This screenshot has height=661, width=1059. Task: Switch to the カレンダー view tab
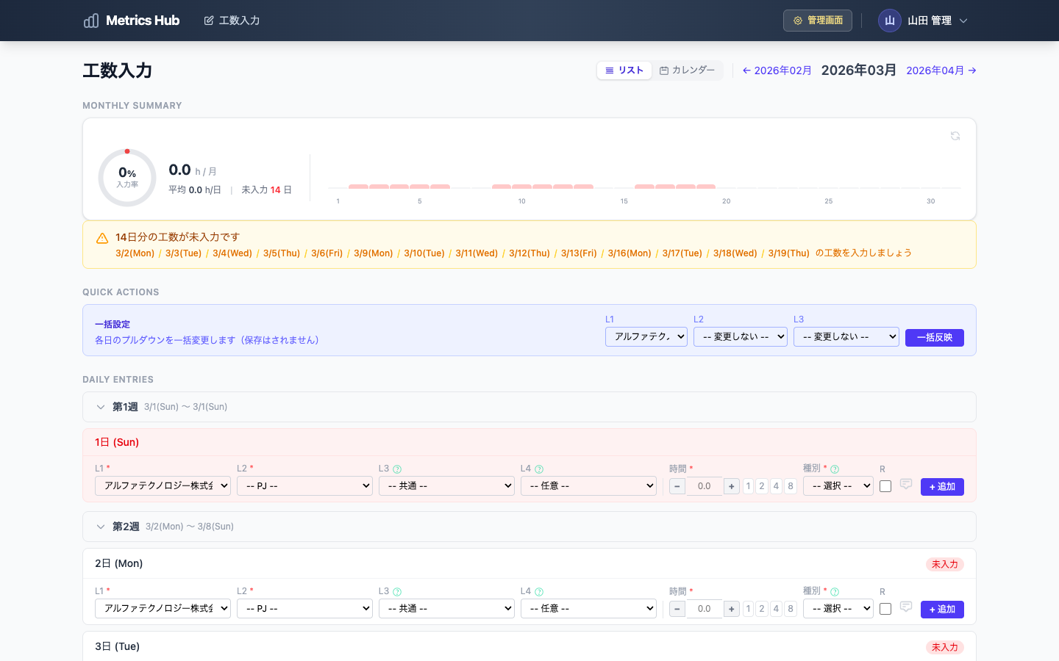click(x=687, y=71)
